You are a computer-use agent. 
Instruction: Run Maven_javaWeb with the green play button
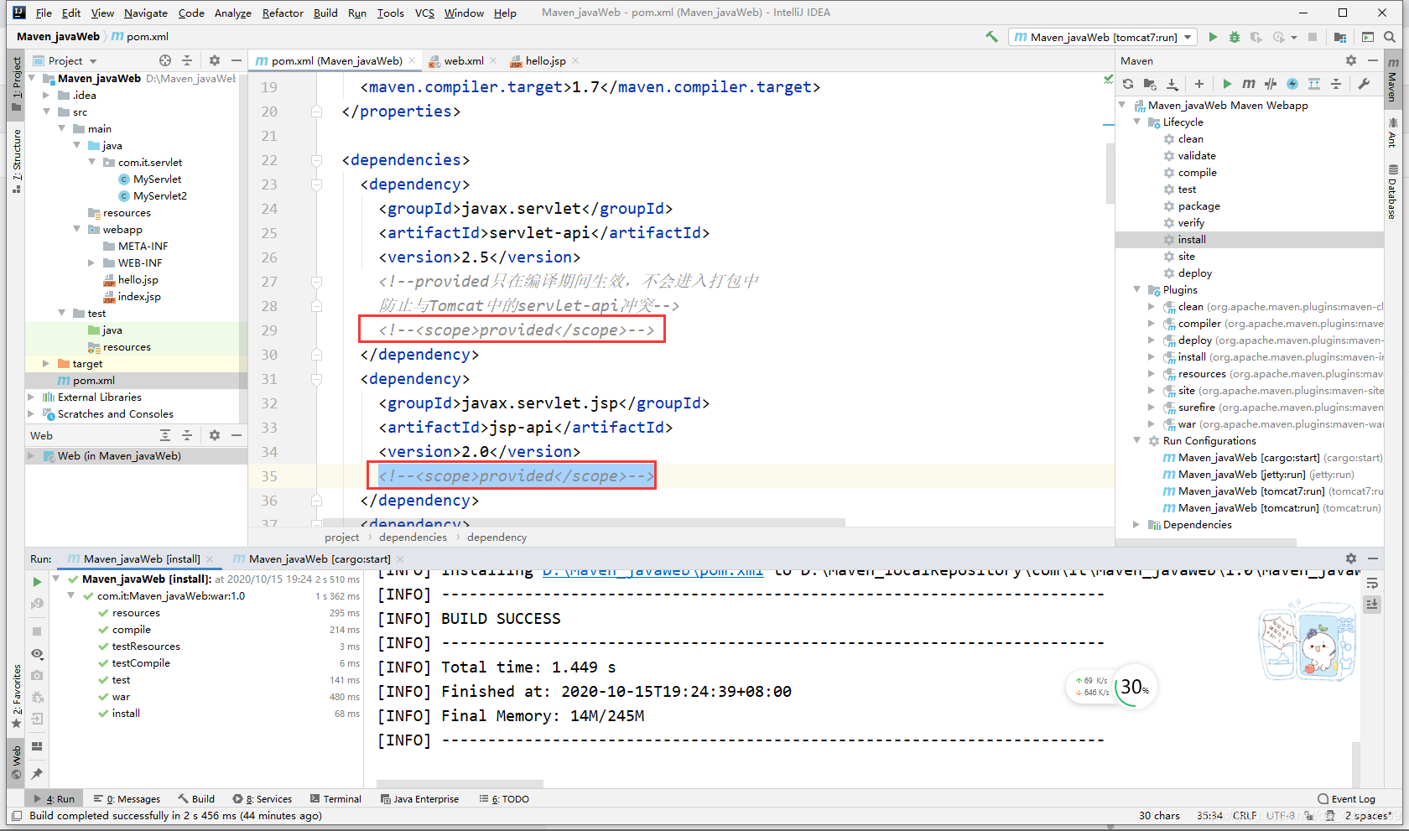tap(1213, 37)
